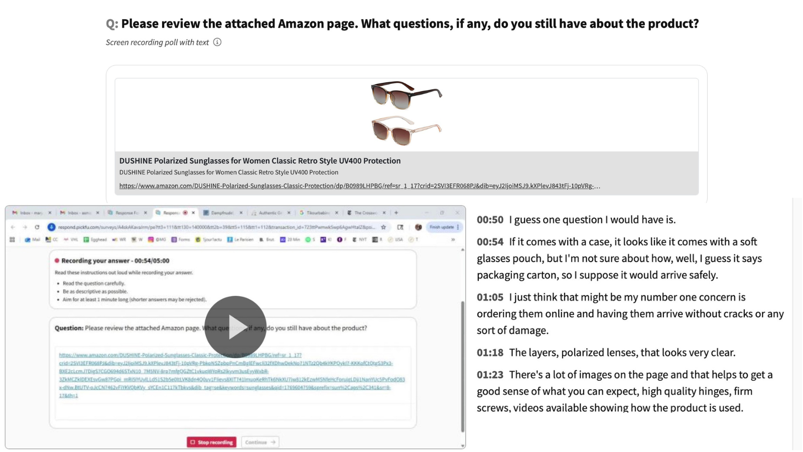Open the info icon beside 'Screen recording poll with text'
The width and height of the screenshot is (803, 452).
click(217, 42)
